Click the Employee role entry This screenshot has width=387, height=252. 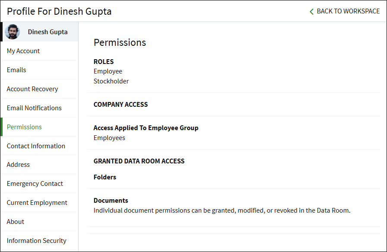click(108, 71)
